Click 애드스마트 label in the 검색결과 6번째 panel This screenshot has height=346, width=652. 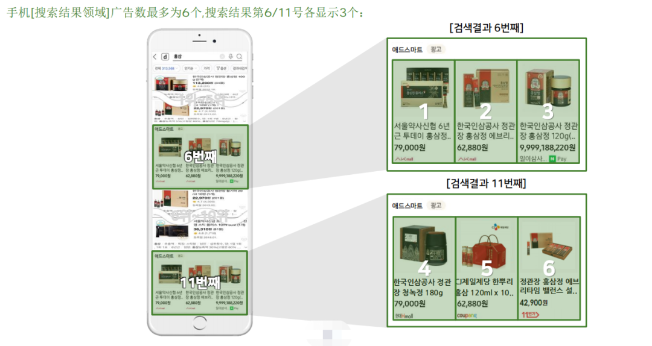[x=407, y=49]
